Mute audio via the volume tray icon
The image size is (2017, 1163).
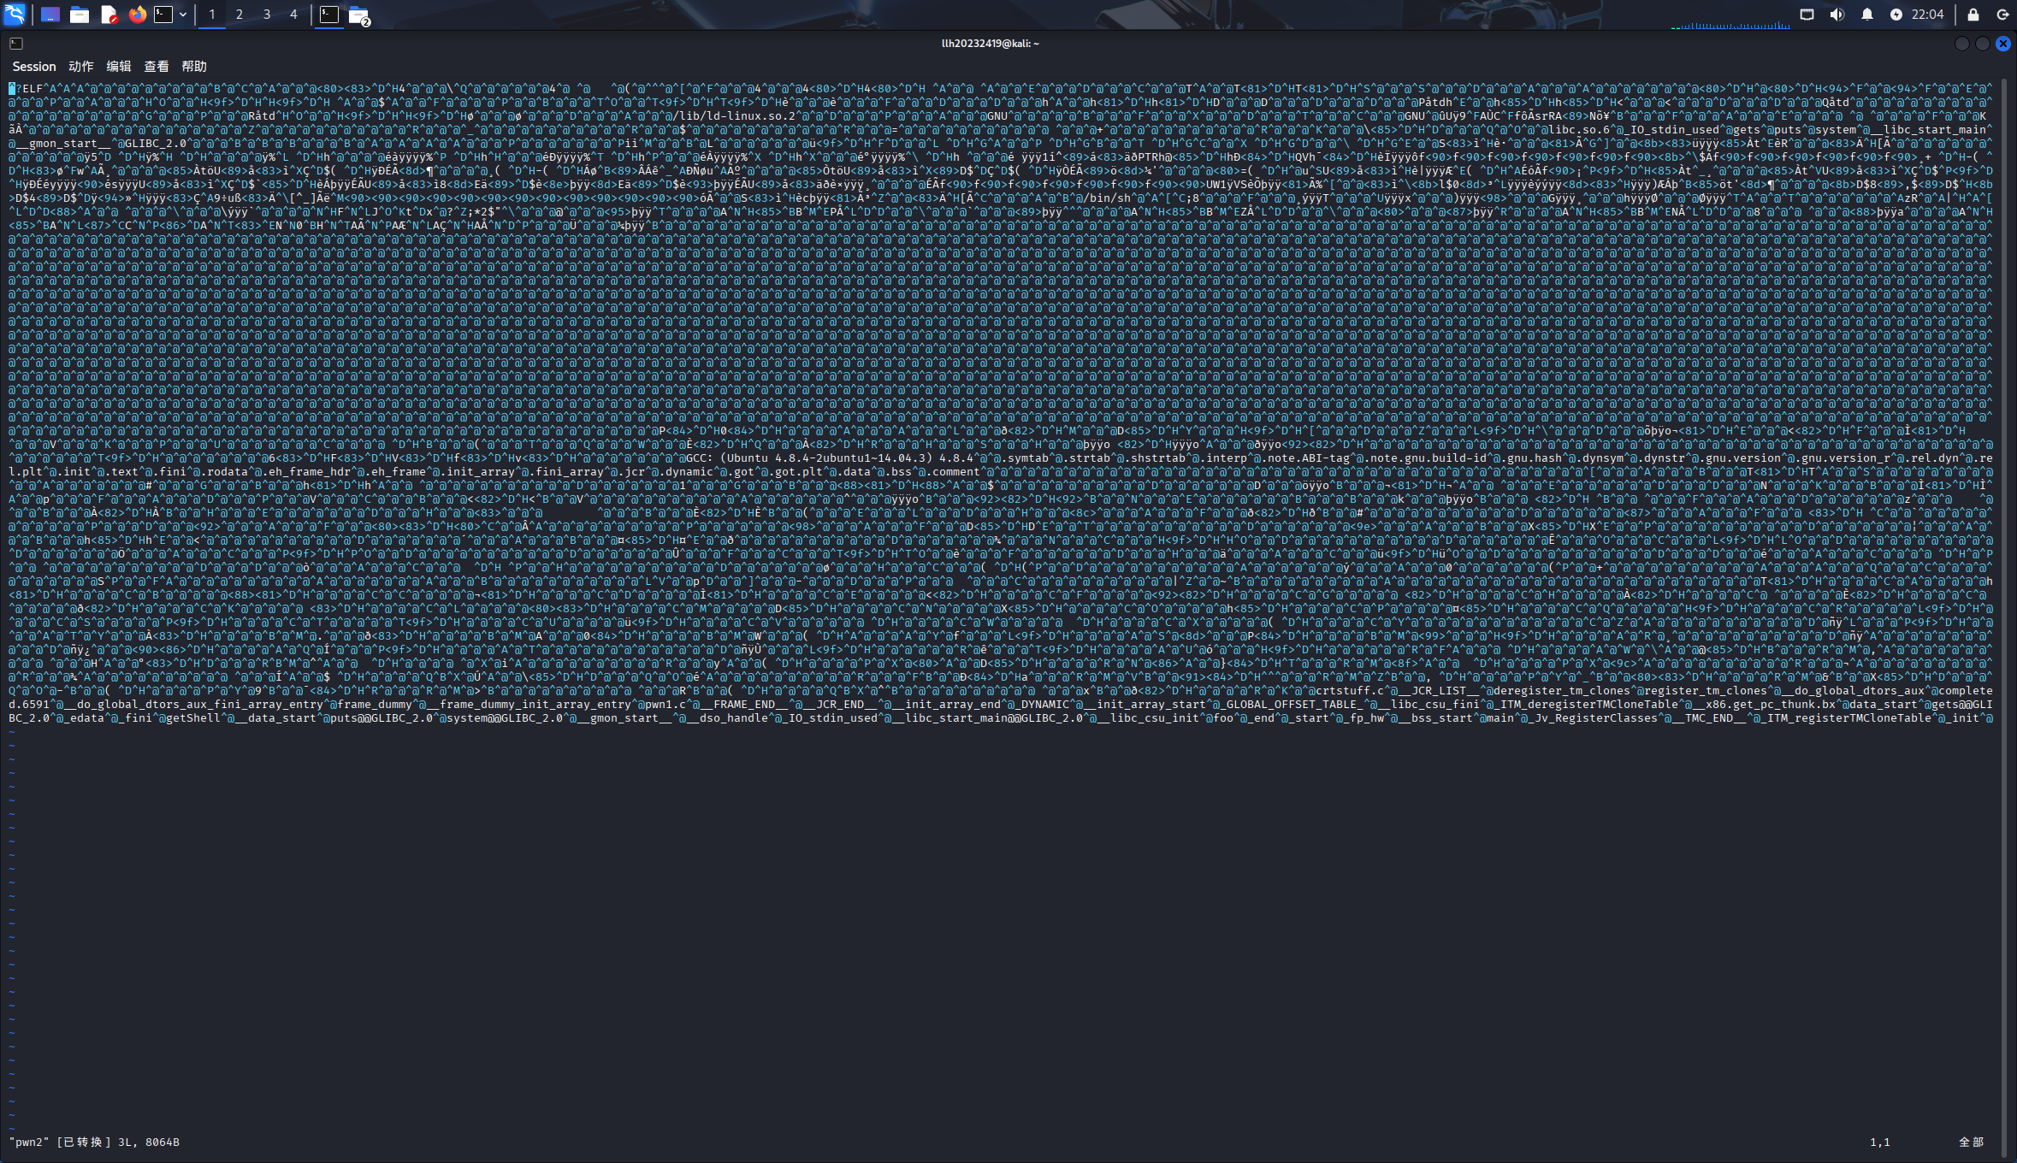1838,15
